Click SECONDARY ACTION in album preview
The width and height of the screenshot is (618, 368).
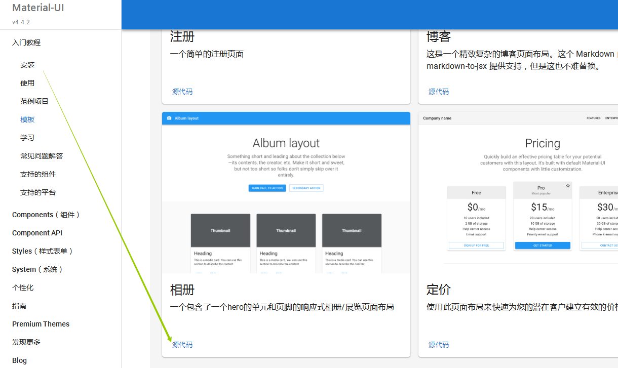pyautogui.click(x=306, y=188)
